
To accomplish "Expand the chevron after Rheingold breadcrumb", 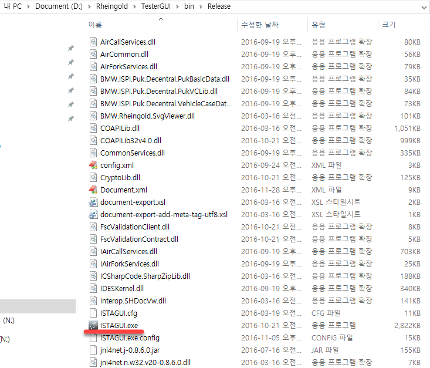I will click(x=134, y=6).
